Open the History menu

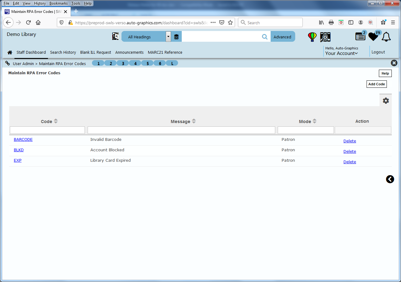coord(40,3)
